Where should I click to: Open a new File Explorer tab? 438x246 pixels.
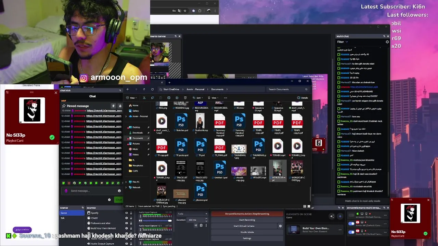click(x=169, y=82)
